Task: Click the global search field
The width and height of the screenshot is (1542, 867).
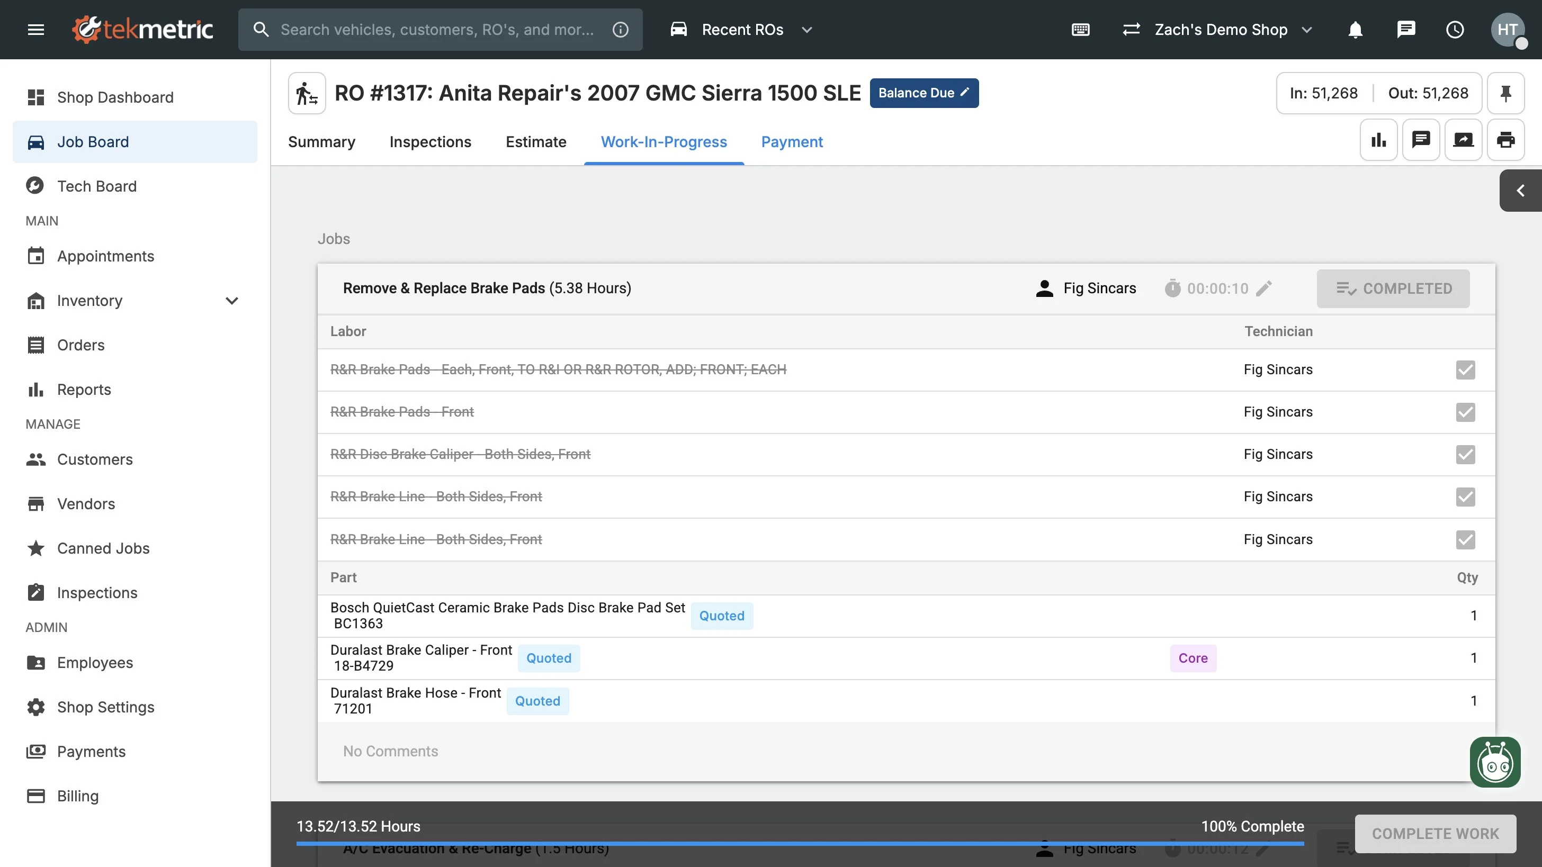Action: pos(437,29)
